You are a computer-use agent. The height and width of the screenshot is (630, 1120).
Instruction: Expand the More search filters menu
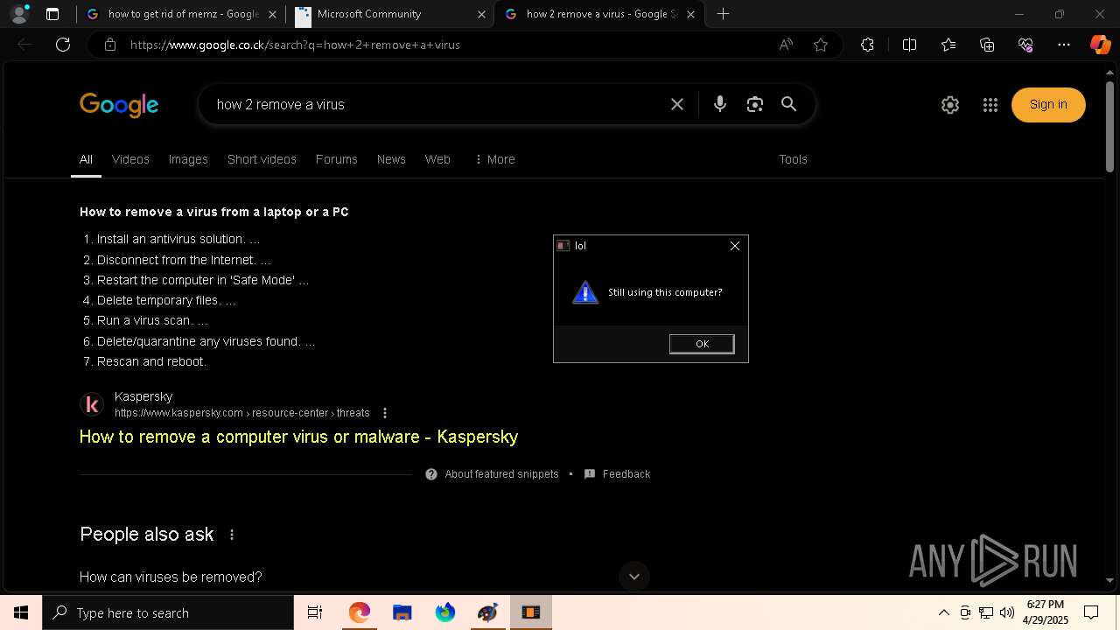[494, 159]
